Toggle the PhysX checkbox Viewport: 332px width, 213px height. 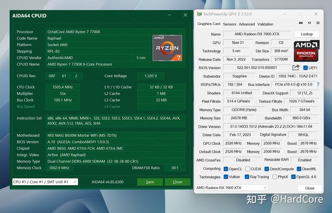click(x=275, y=177)
